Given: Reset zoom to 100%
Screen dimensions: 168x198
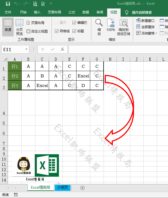Looking at the screenshot, I should click(111, 25).
